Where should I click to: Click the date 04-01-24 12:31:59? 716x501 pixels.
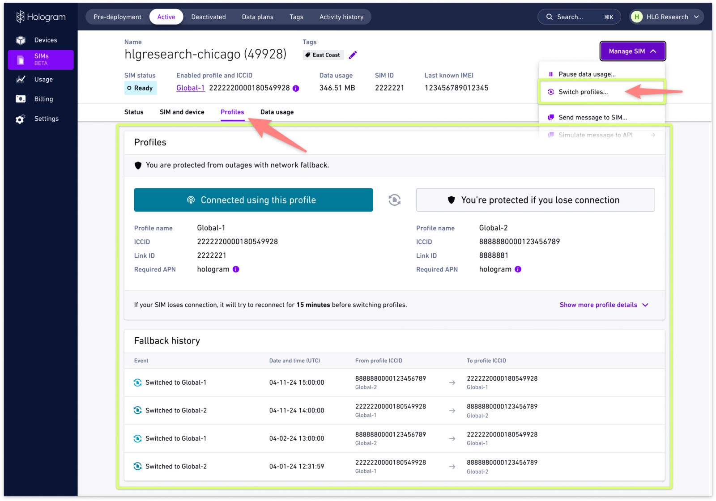click(297, 466)
